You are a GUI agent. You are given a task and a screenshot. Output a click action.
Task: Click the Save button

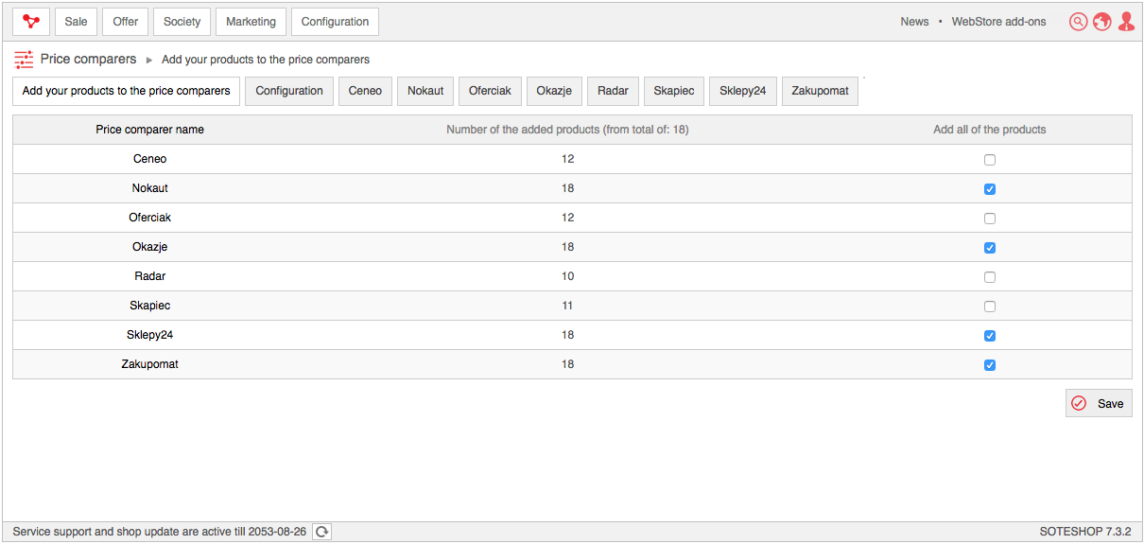point(1099,403)
